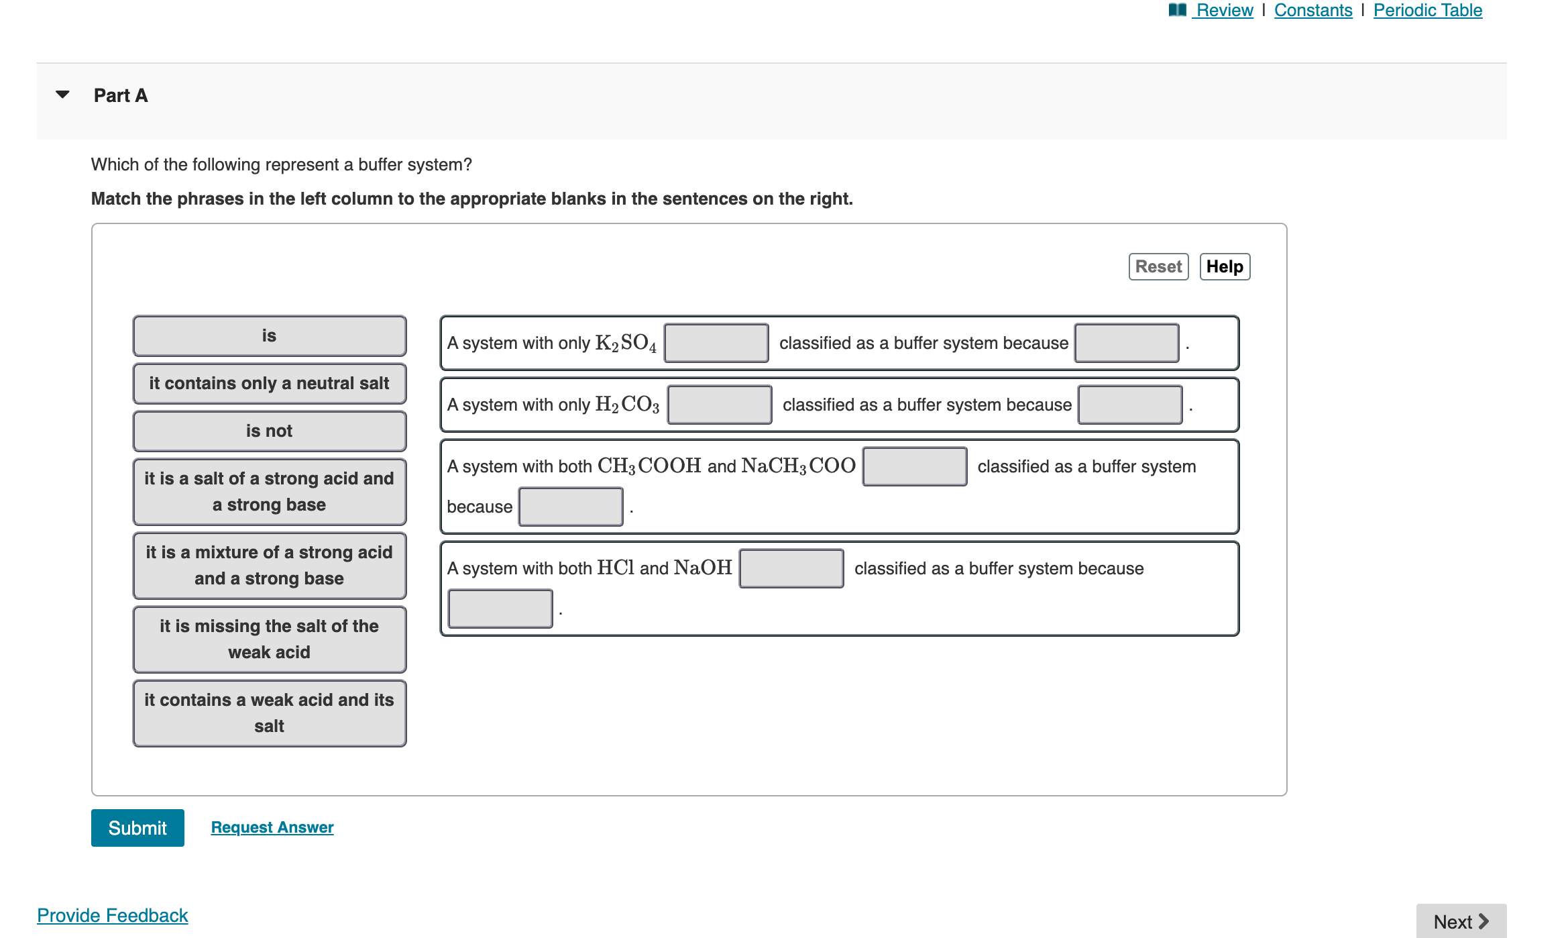The width and height of the screenshot is (1568, 938).
Task: Select the 'is' phrase tile
Action: tap(269, 335)
